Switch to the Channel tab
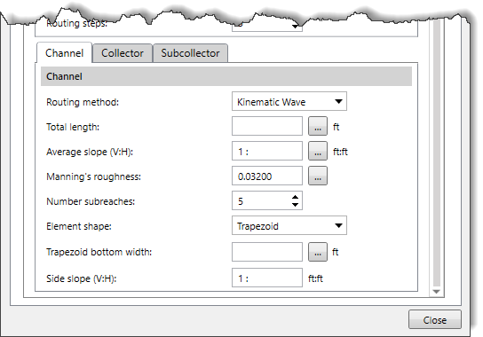This screenshot has height=337, width=483. pos(65,53)
